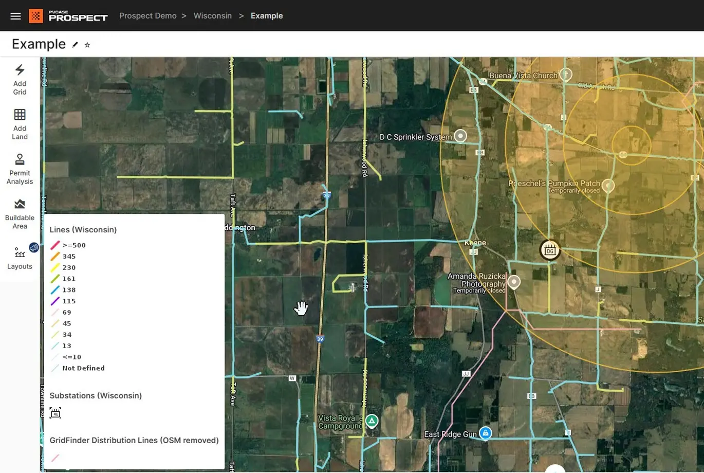Viewport: 704px width, 473px height.
Task: Navigate to Wisconsin via the breadcrumb
Action: [213, 15]
